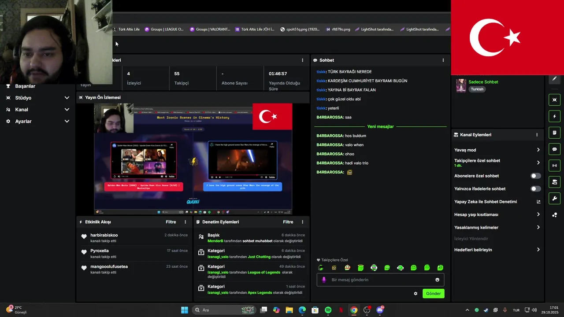Image resolution: width=564 pixels, height=317 pixels.
Task: Open the Etkinlik Akışı three-dot menu
Action: (x=185, y=222)
